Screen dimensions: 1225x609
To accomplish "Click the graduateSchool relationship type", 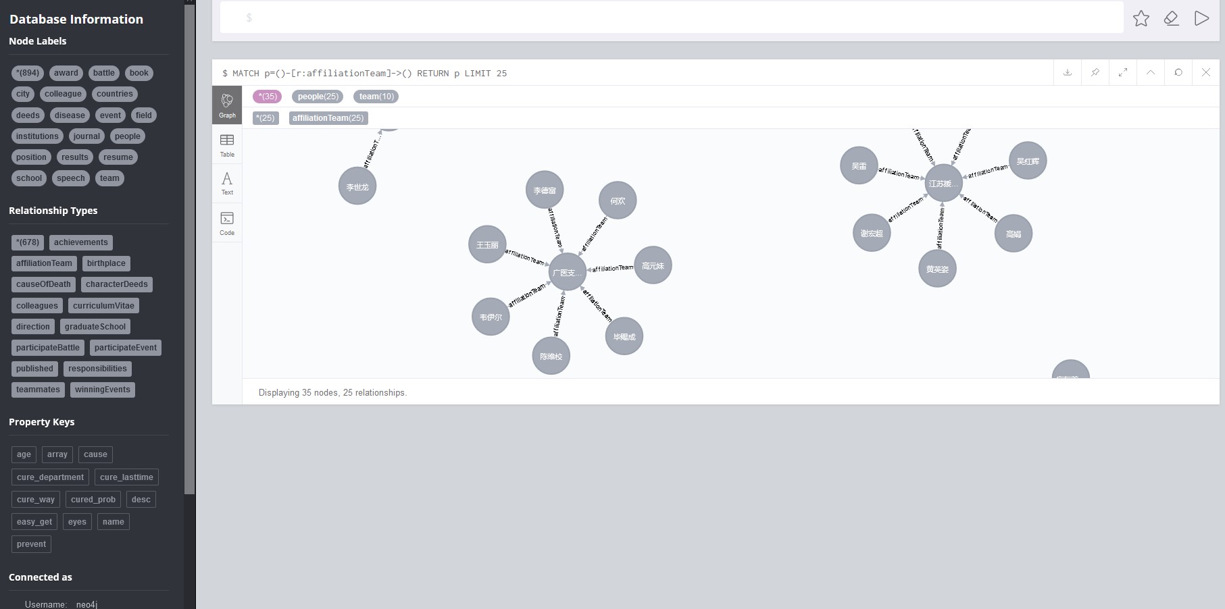I will click(x=95, y=327).
